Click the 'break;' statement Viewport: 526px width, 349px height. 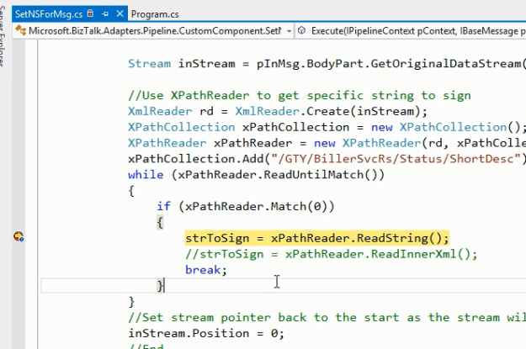(206, 270)
